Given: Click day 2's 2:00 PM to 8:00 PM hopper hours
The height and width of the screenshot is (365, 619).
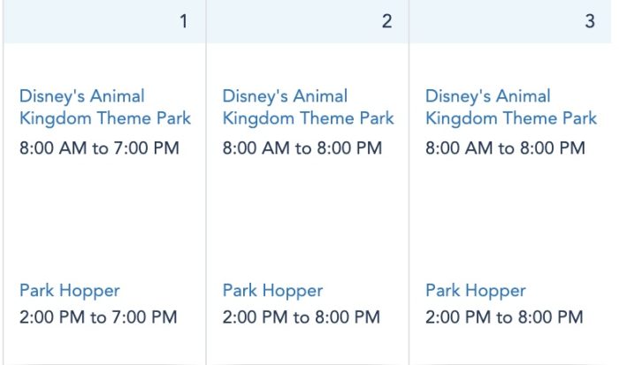Looking at the screenshot, I should [302, 316].
